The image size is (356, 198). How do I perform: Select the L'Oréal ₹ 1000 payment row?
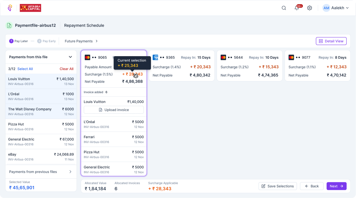(x=41, y=97)
